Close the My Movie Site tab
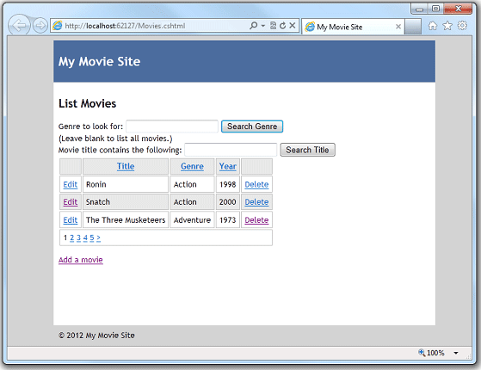The image size is (481, 370). point(398,27)
